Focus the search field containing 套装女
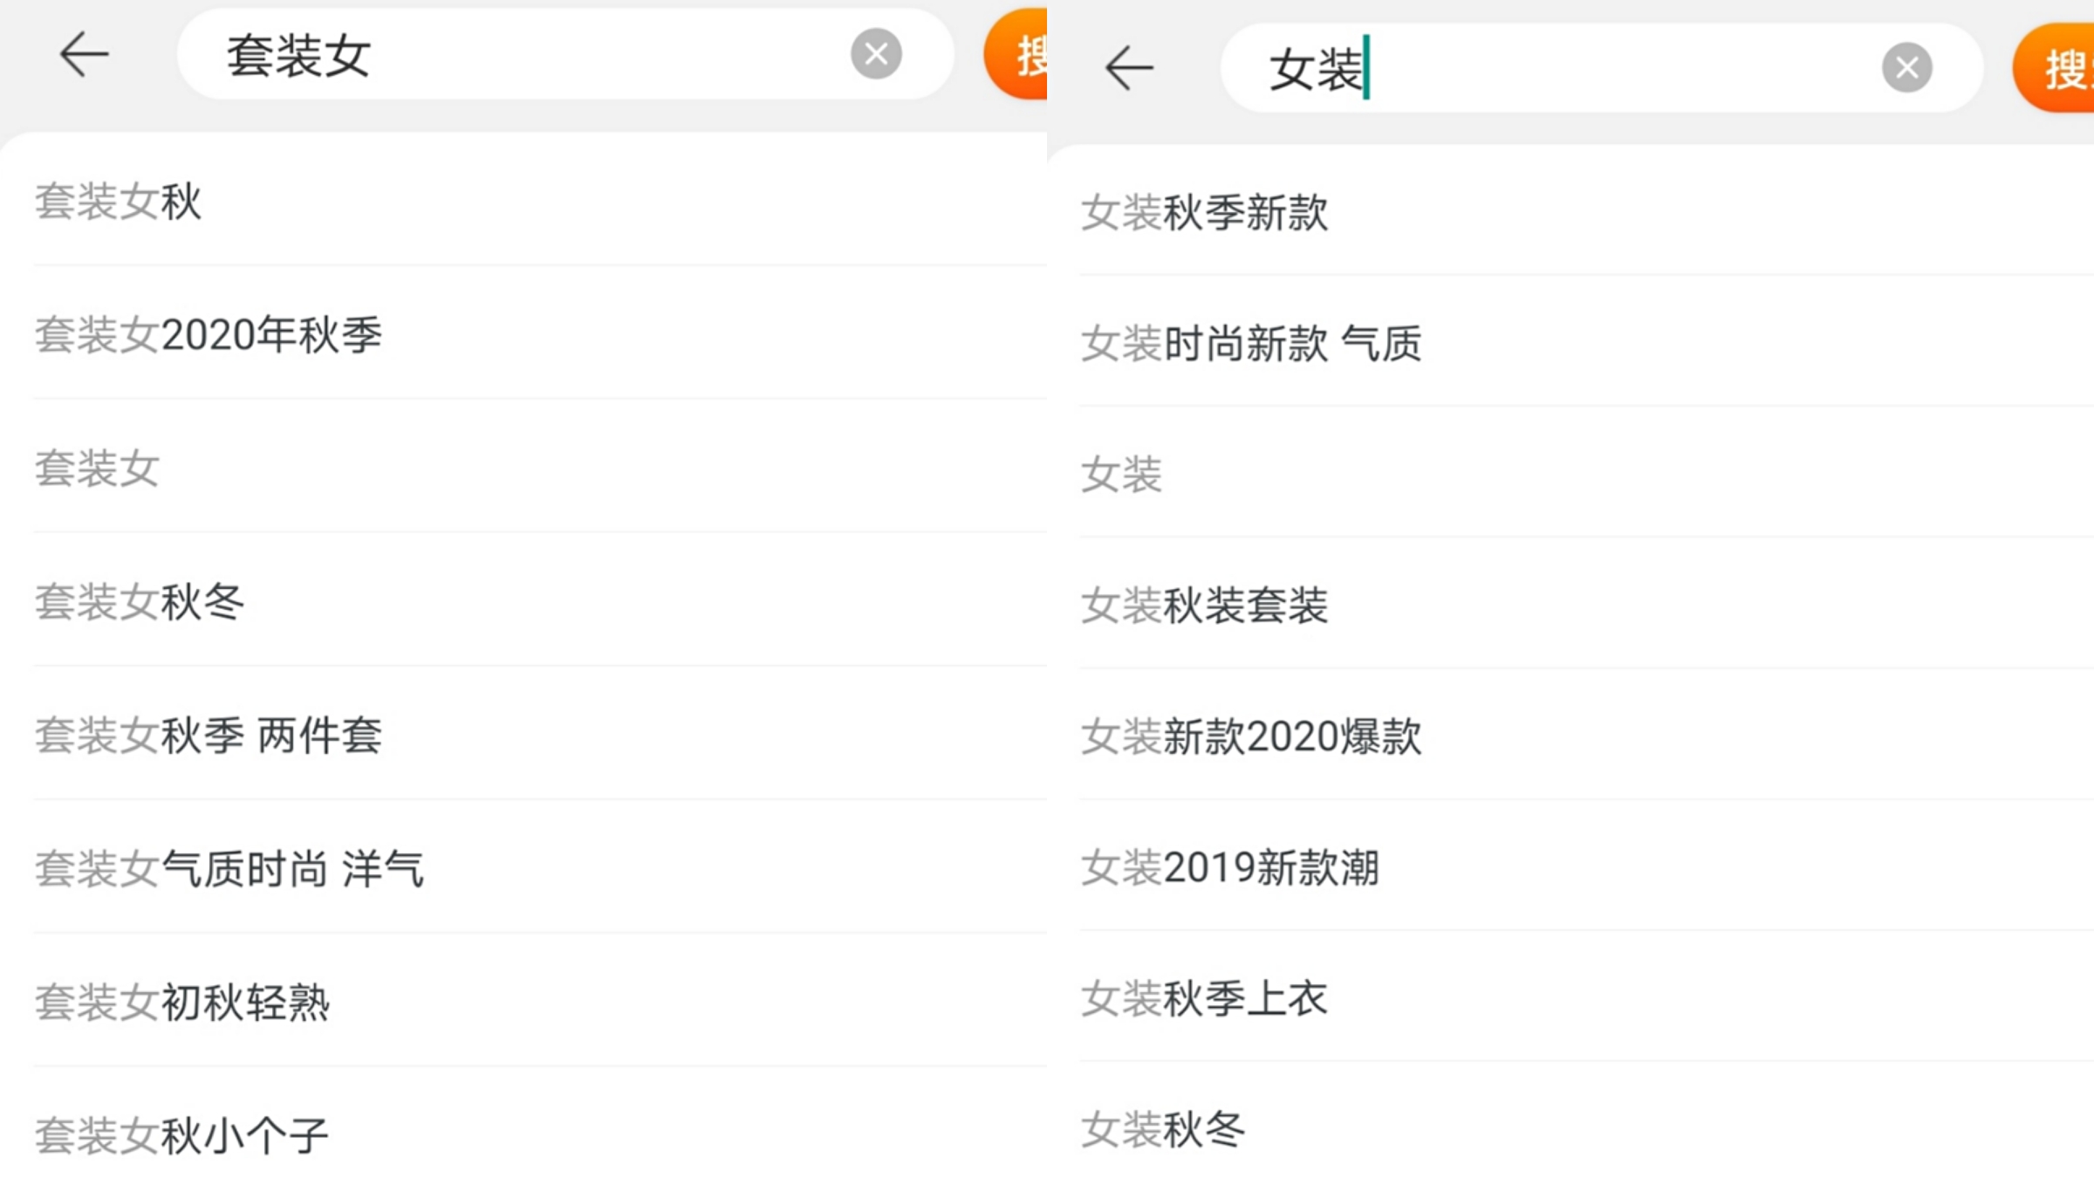Viewport: 2094px width, 1178px height. click(x=523, y=54)
